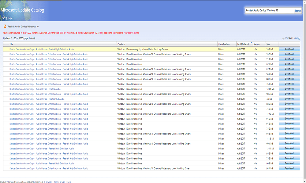Image resolution: width=306 pixels, height=183 pixels.
Task: Sort by the Size column header
Action: coord(268,44)
